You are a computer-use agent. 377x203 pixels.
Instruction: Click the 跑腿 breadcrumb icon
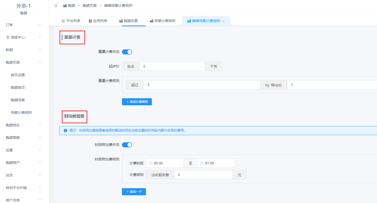[65, 6]
